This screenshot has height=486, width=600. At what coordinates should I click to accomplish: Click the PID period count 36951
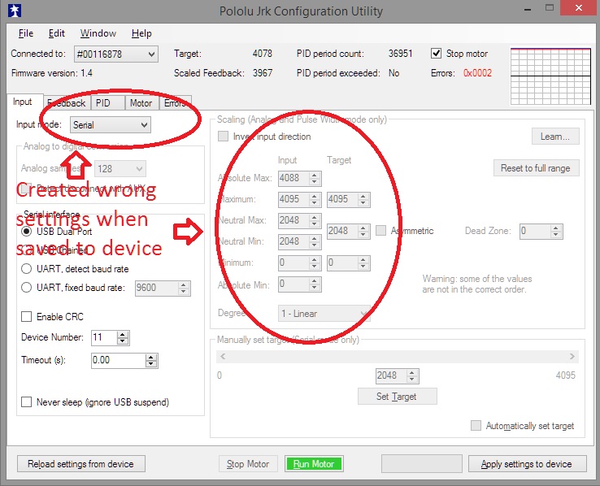coord(401,54)
